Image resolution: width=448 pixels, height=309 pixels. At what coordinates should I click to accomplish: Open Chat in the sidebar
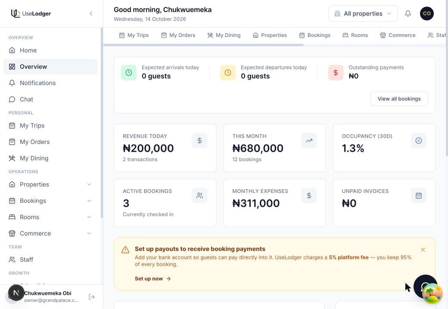(50, 99)
